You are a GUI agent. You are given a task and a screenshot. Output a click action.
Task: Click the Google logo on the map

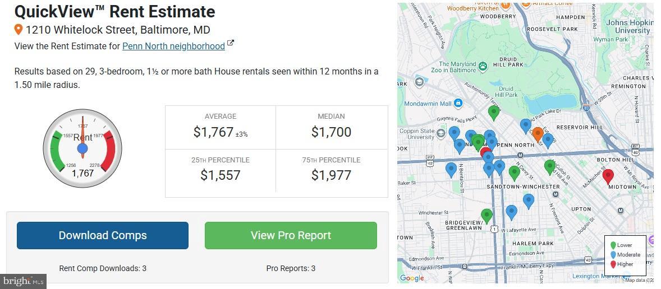pyautogui.click(x=412, y=278)
